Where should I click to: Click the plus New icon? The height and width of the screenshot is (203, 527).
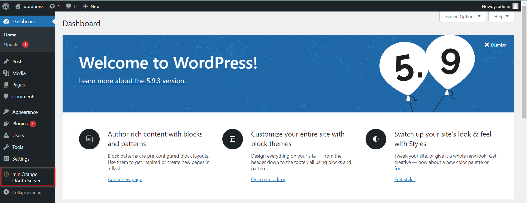(x=85, y=6)
